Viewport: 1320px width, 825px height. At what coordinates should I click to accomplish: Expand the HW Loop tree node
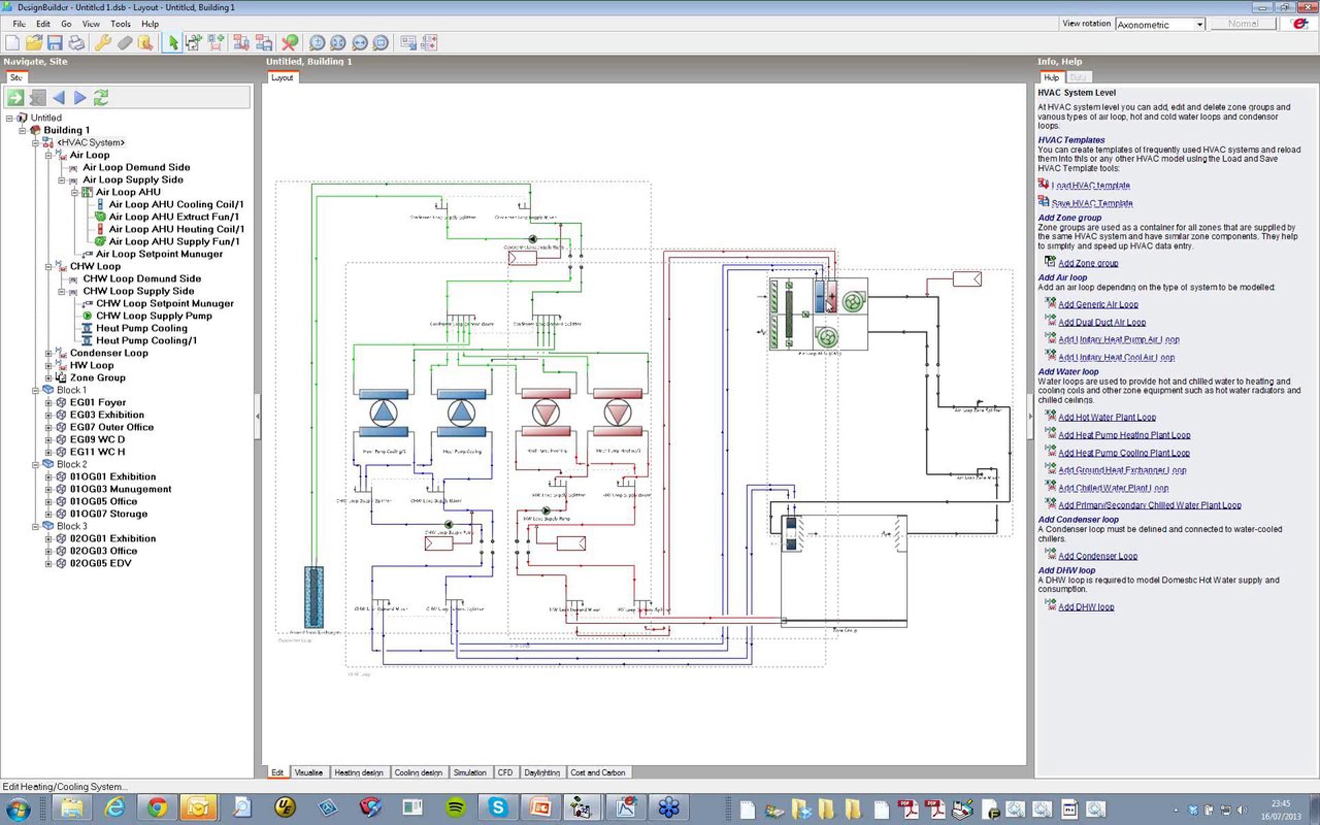pyautogui.click(x=48, y=366)
